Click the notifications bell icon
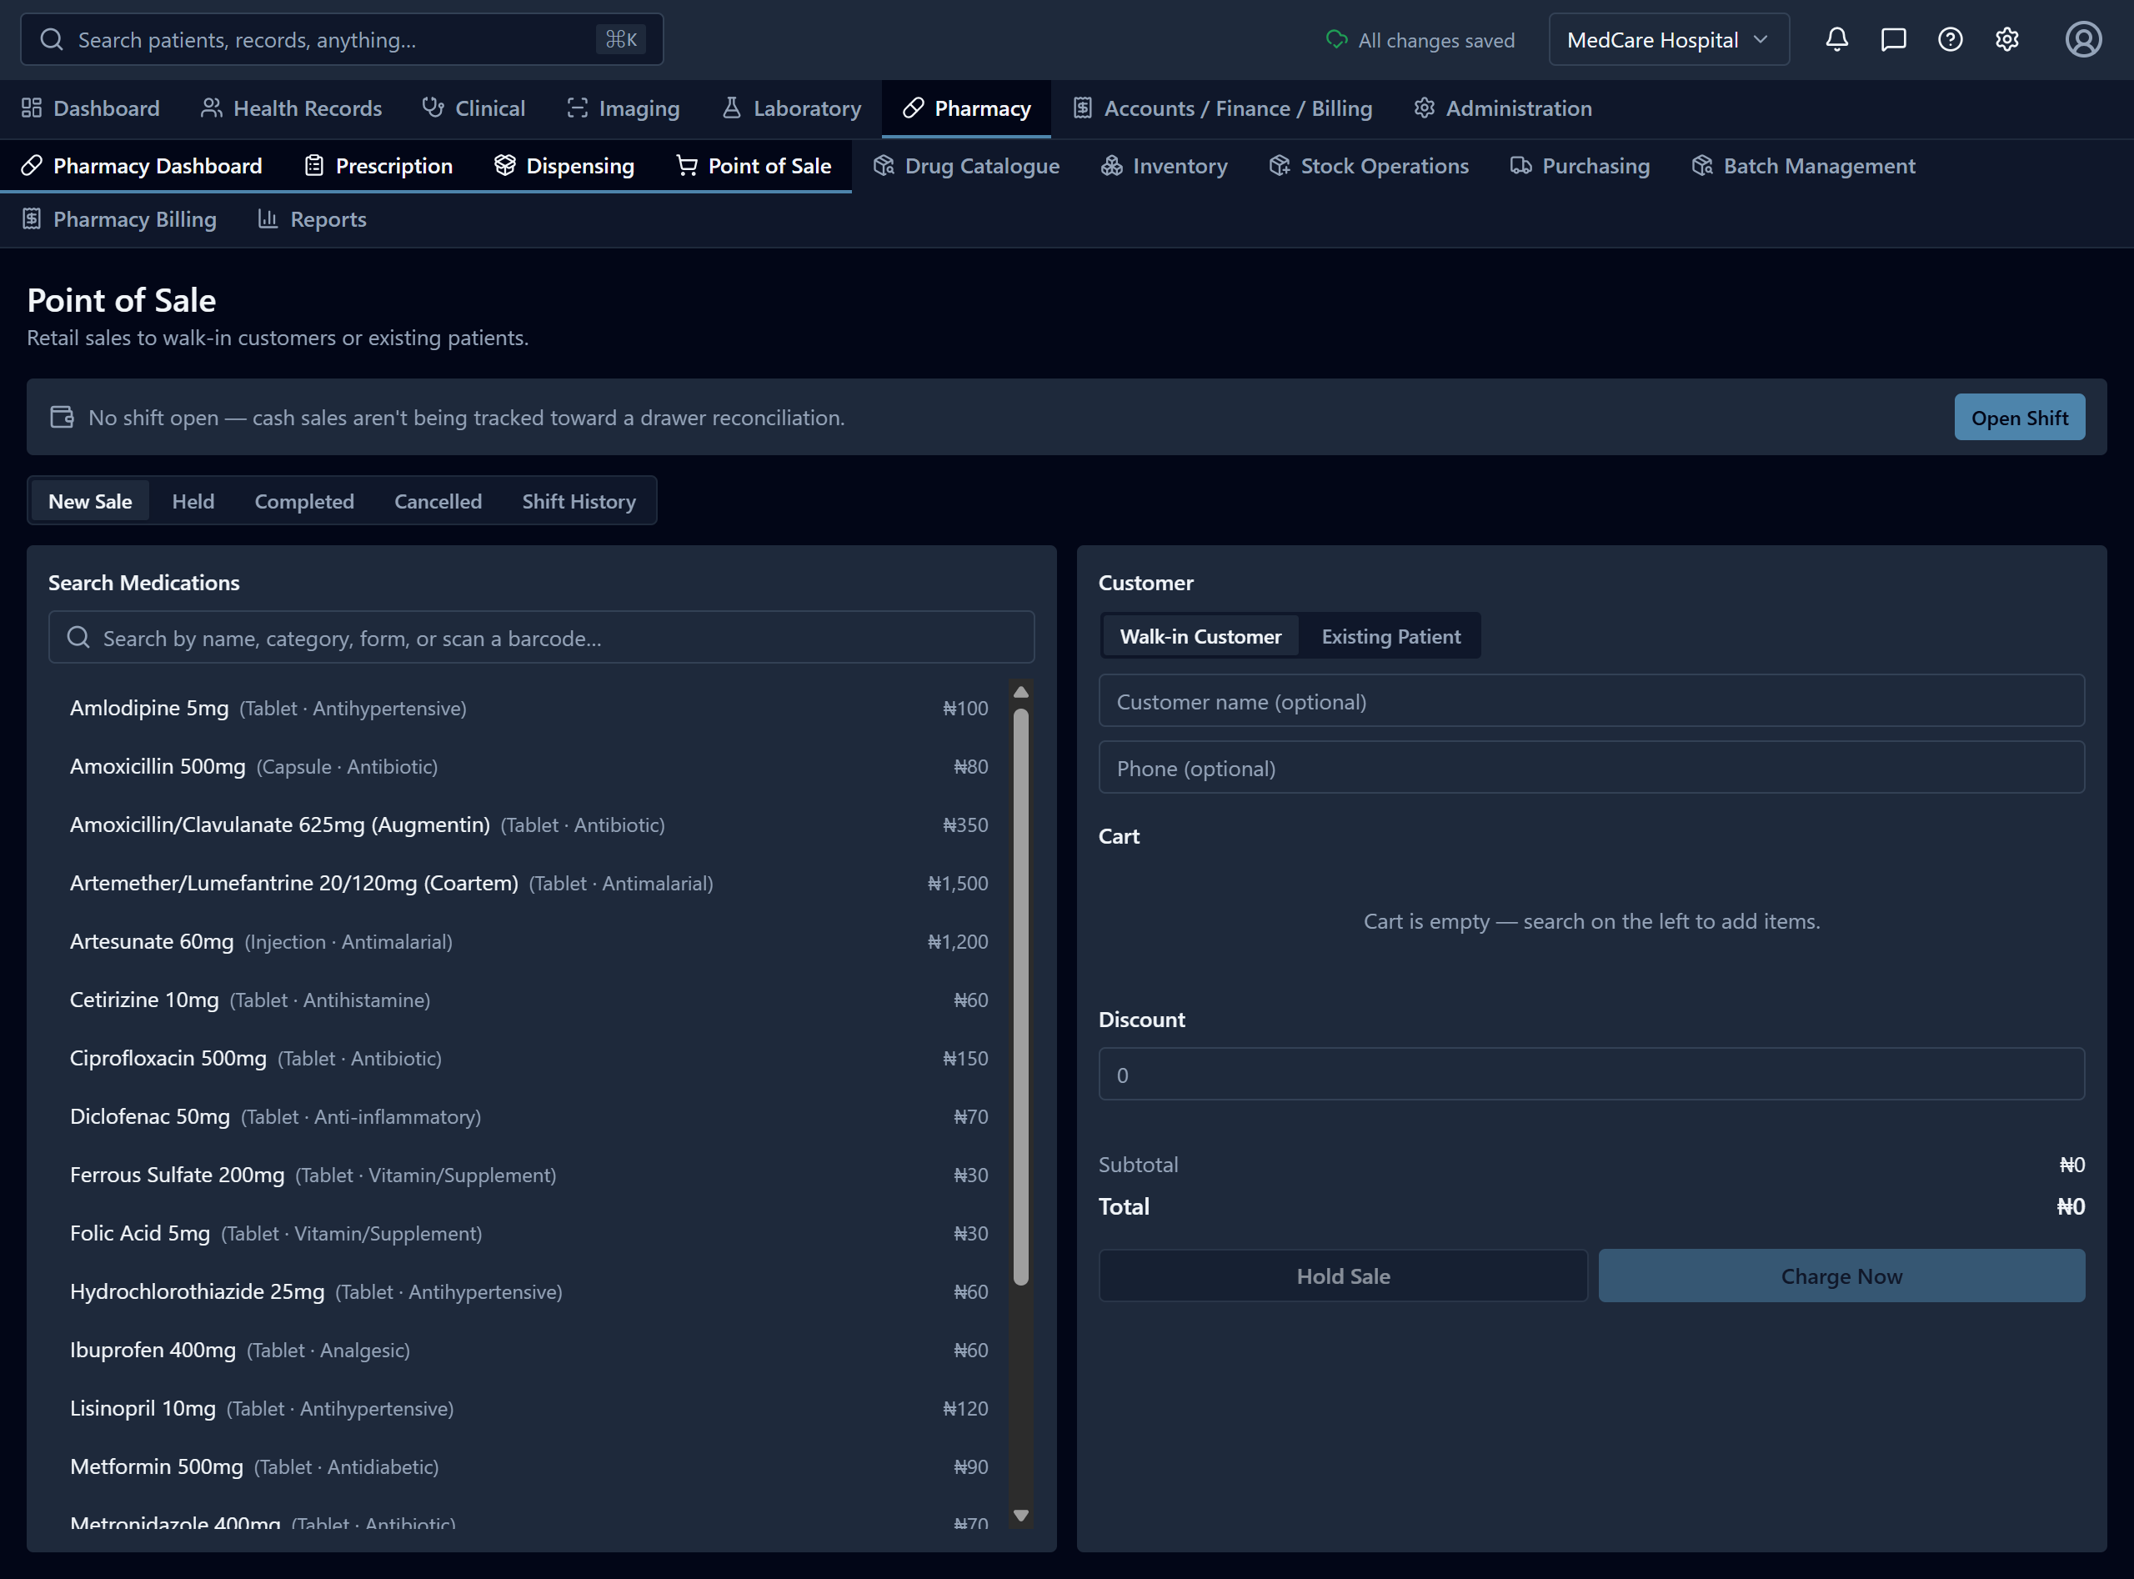 pyautogui.click(x=1836, y=39)
